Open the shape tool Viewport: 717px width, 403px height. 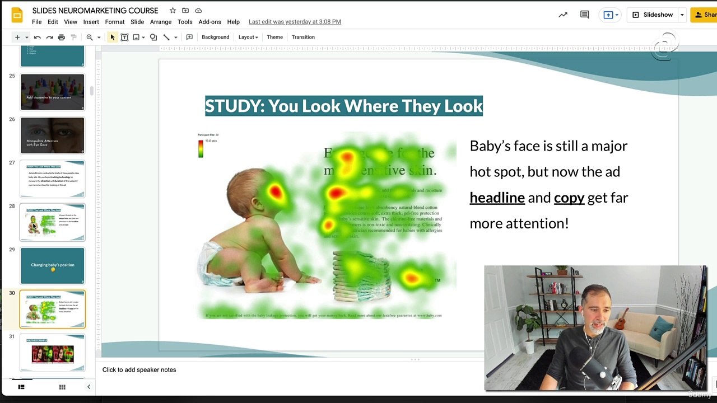point(153,38)
